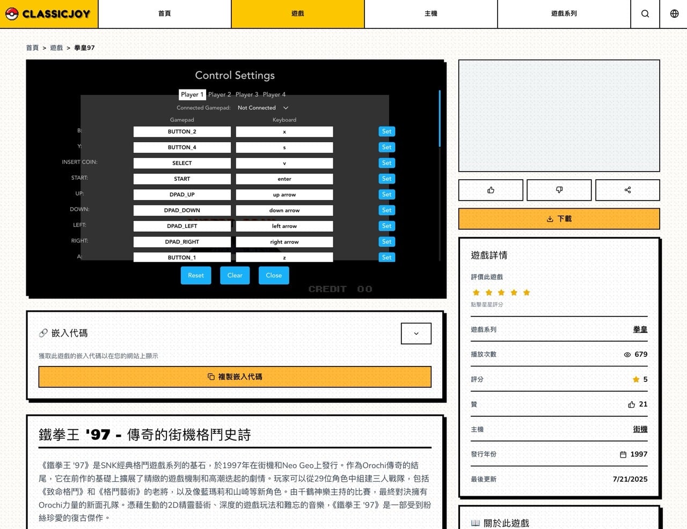
Task: Rate the game with the fifth star
Action: pyautogui.click(x=527, y=292)
